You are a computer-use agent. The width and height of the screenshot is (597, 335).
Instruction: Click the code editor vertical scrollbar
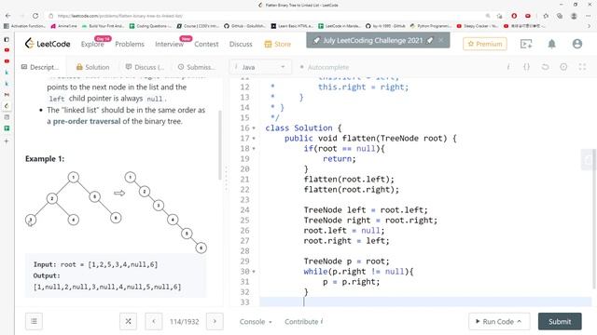click(594, 219)
